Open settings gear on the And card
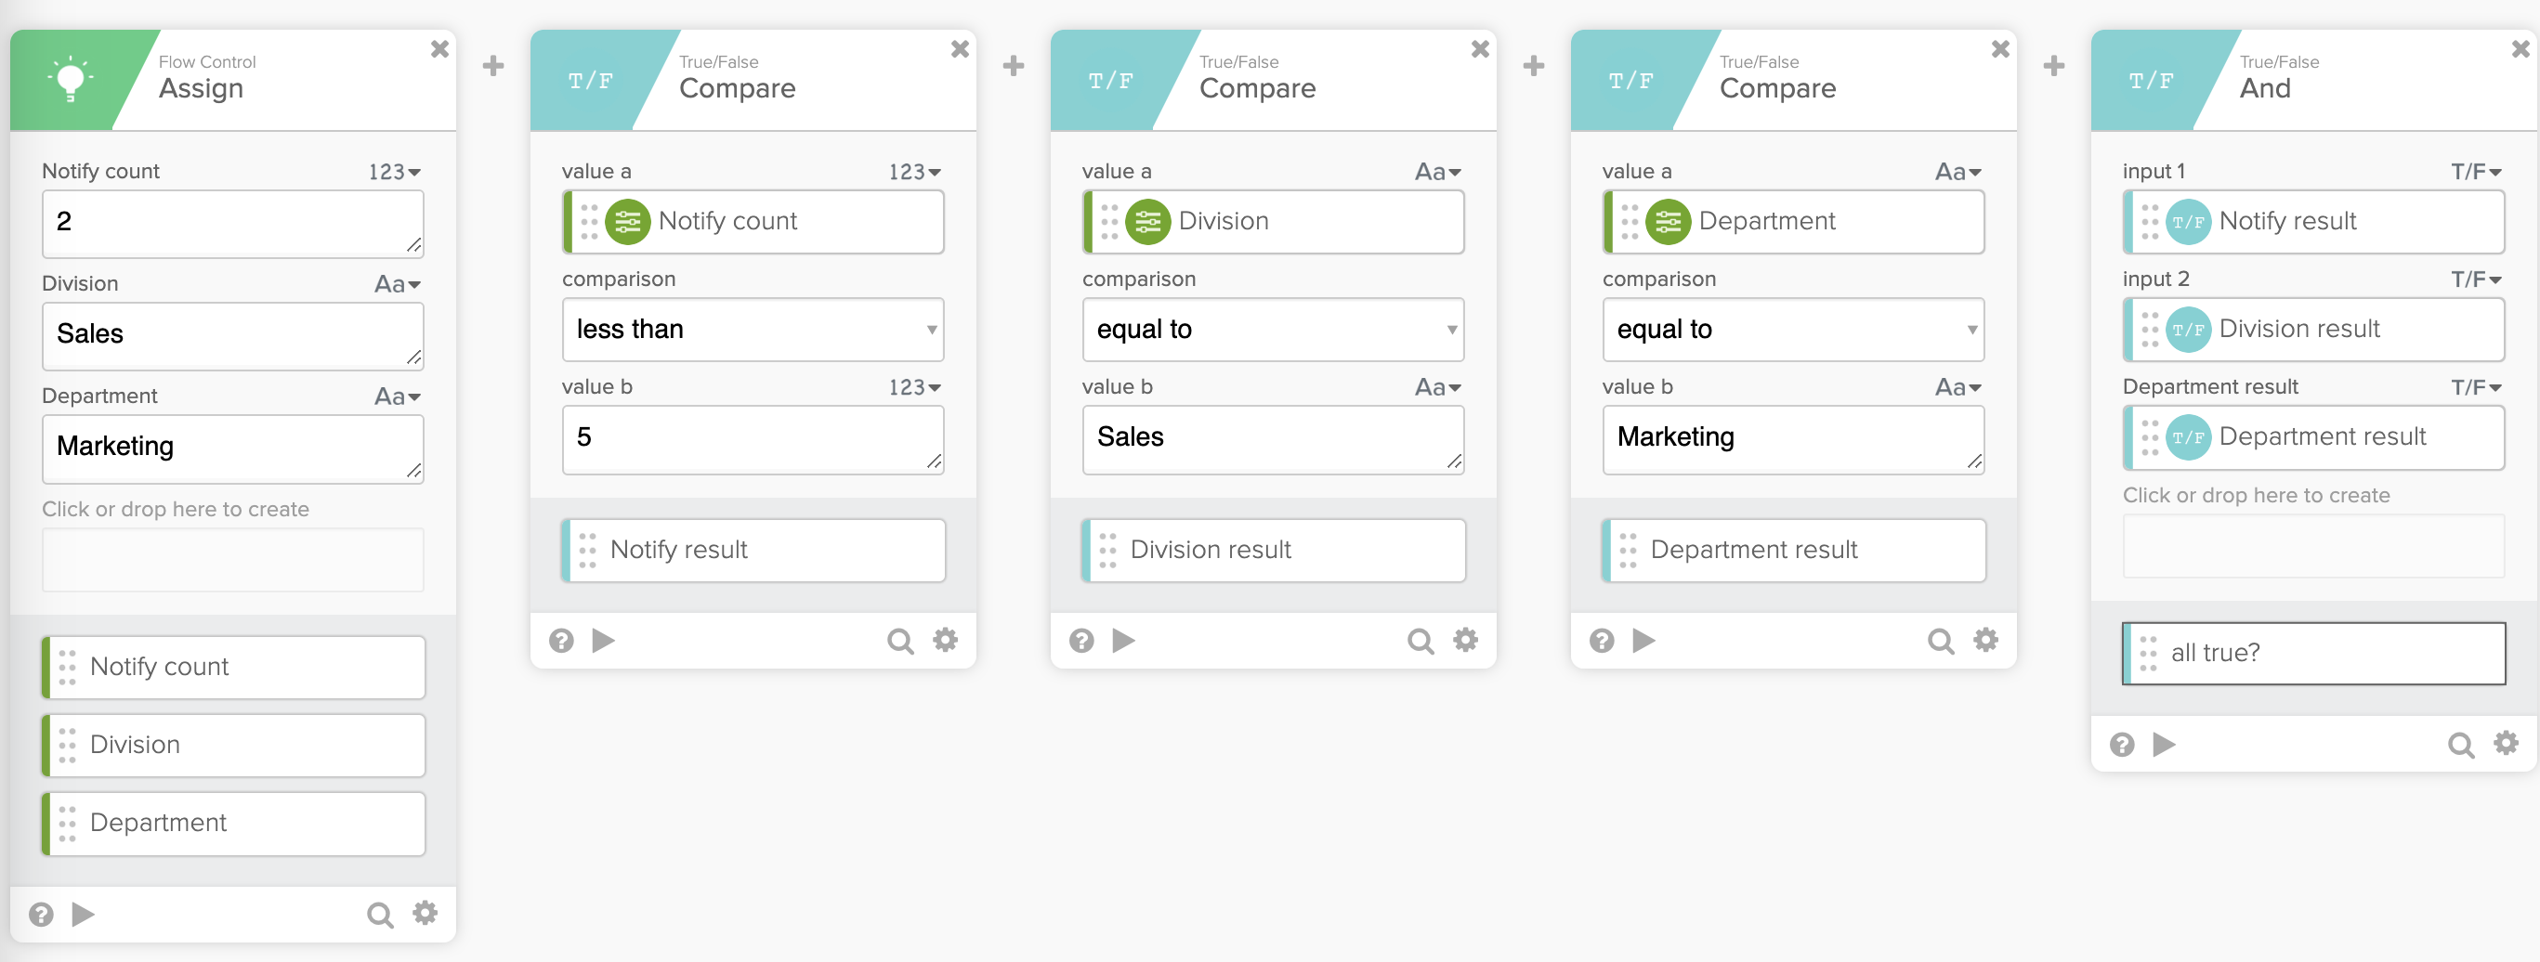Image resolution: width=2540 pixels, height=962 pixels. [x=2506, y=743]
